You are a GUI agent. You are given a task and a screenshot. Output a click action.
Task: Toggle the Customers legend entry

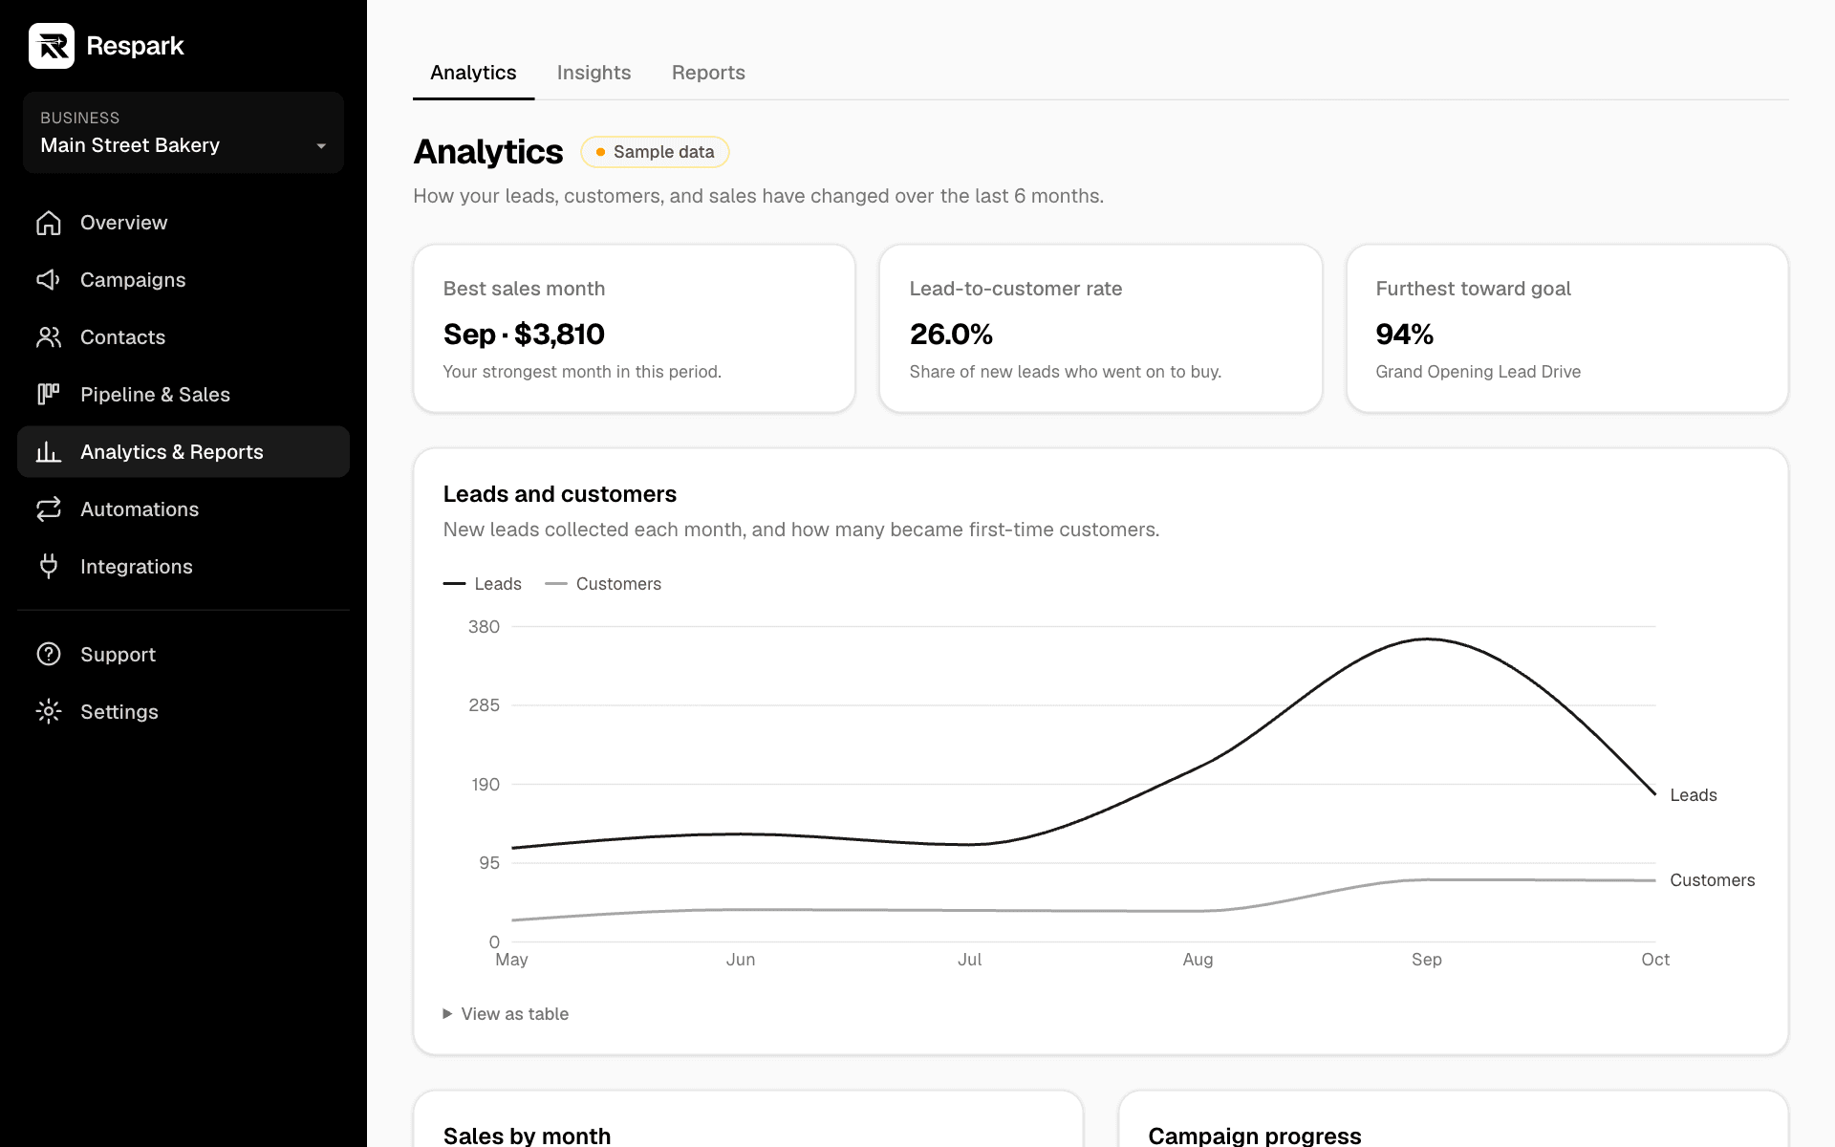coord(603,584)
